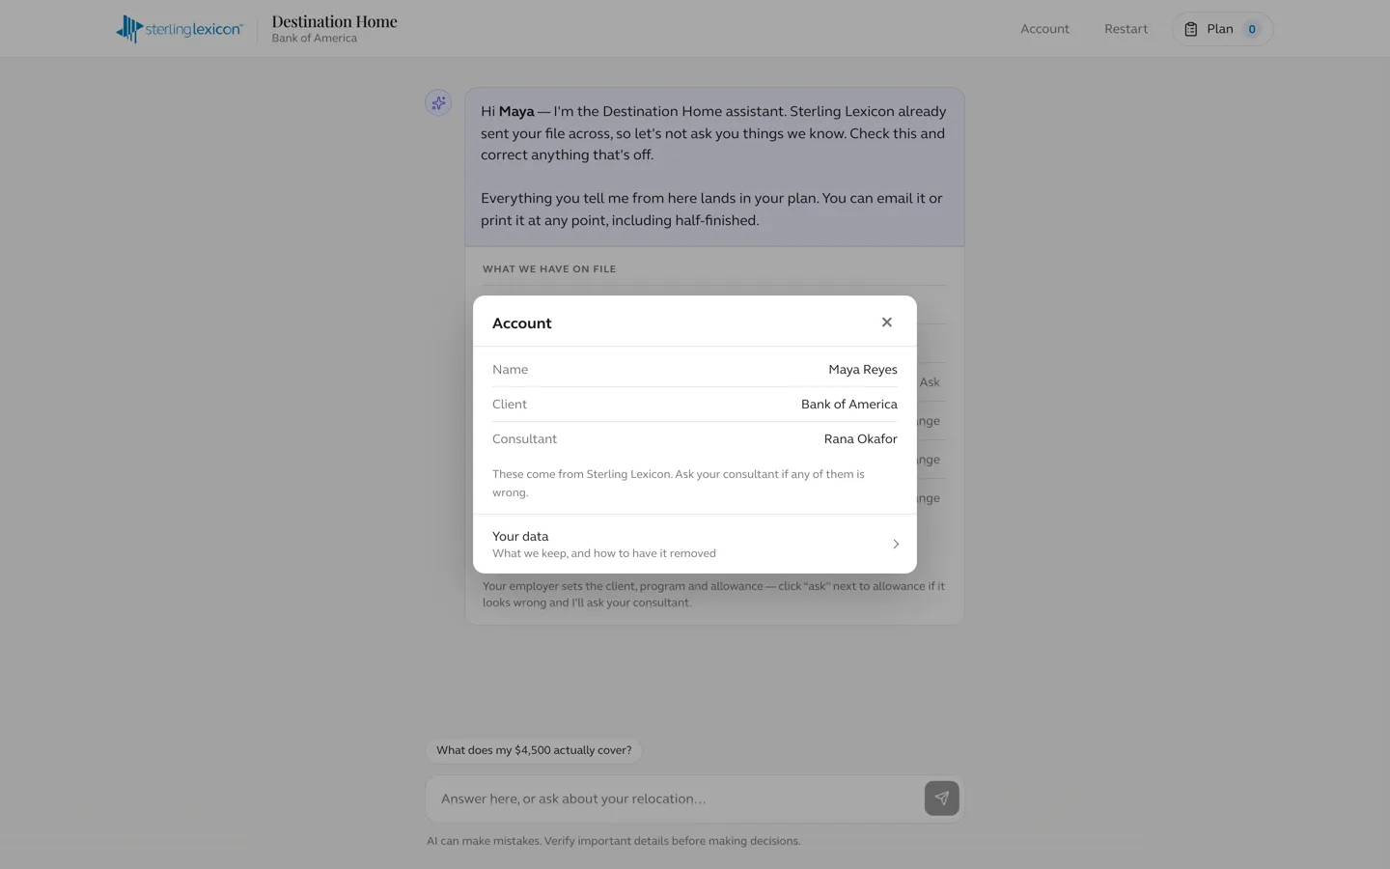
Task: Click the Destination Home title
Action: (x=334, y=21)
